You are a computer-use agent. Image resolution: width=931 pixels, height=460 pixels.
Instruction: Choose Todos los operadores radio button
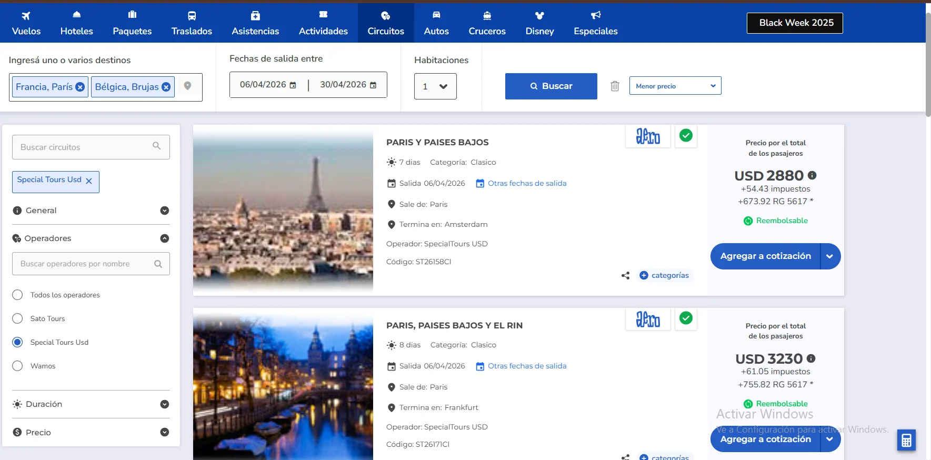coord(17,295)
